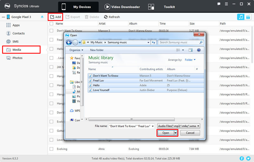Toggle the preview pane in Open dialog
Image resolution: width=254 pixels, height=162 pixels.
click(190, 50)
